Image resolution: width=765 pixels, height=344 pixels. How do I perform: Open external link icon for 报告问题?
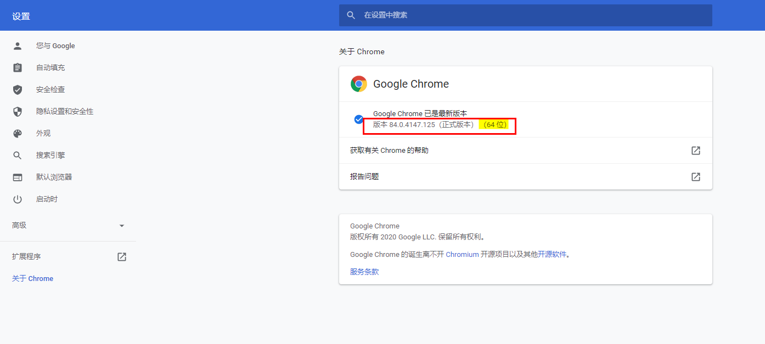[695, 177]
